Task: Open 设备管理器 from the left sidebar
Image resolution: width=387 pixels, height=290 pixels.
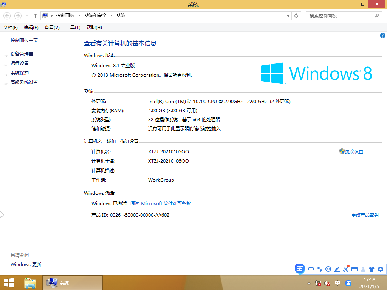Action: click(22, 54)
